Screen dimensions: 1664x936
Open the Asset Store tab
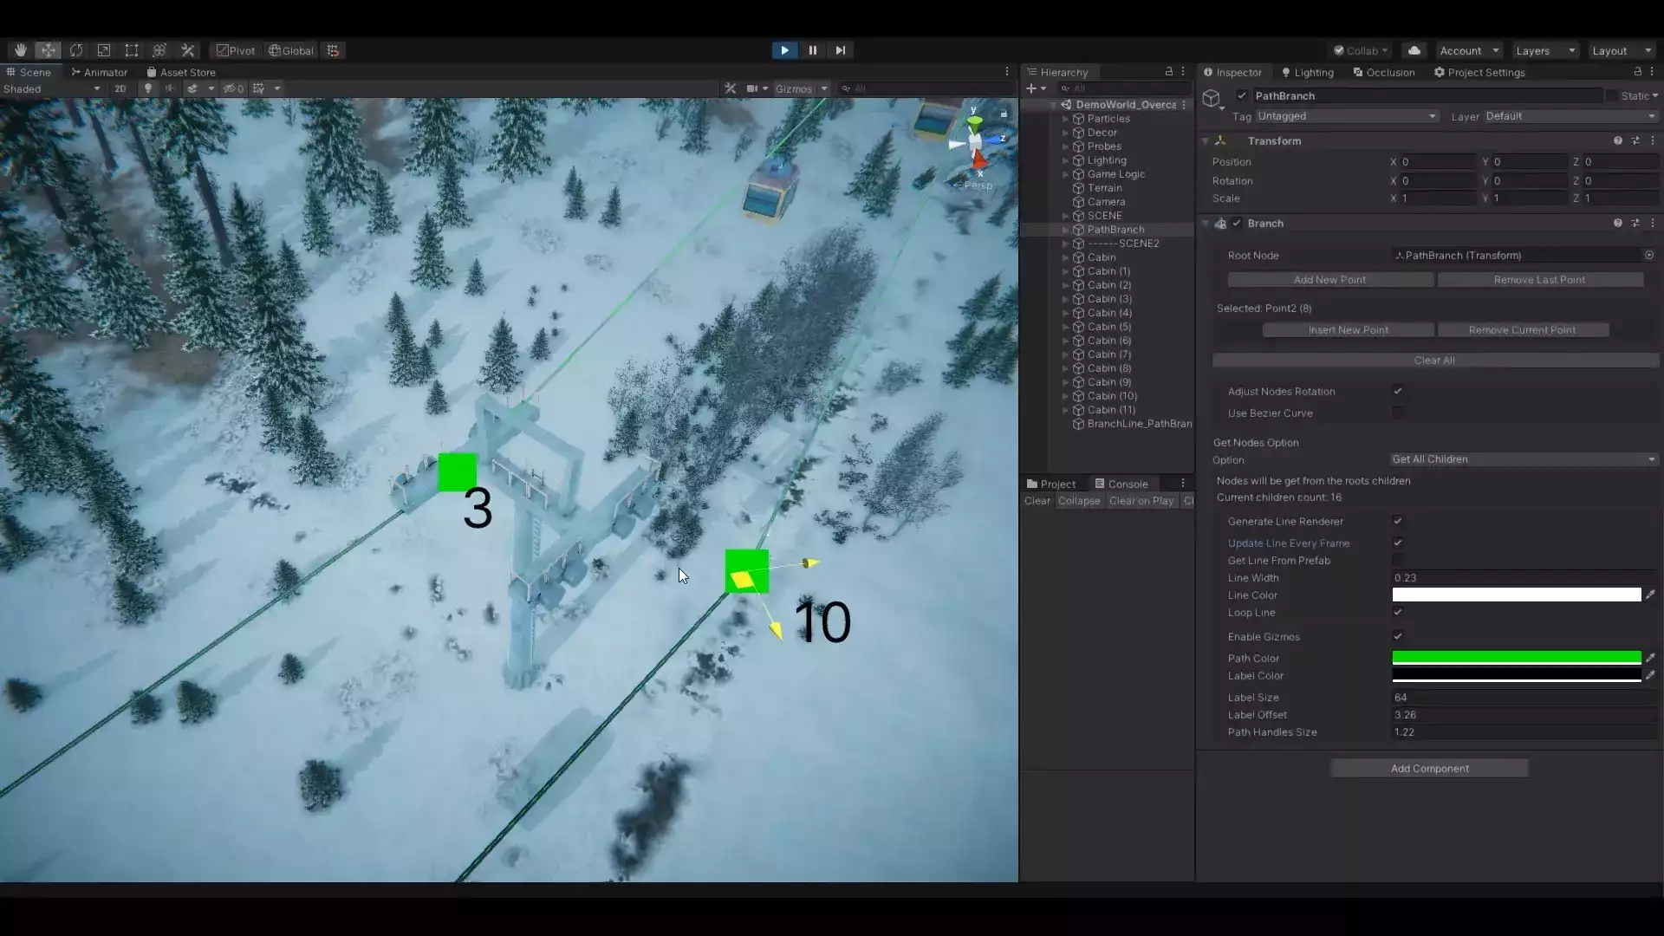(181, 73)
